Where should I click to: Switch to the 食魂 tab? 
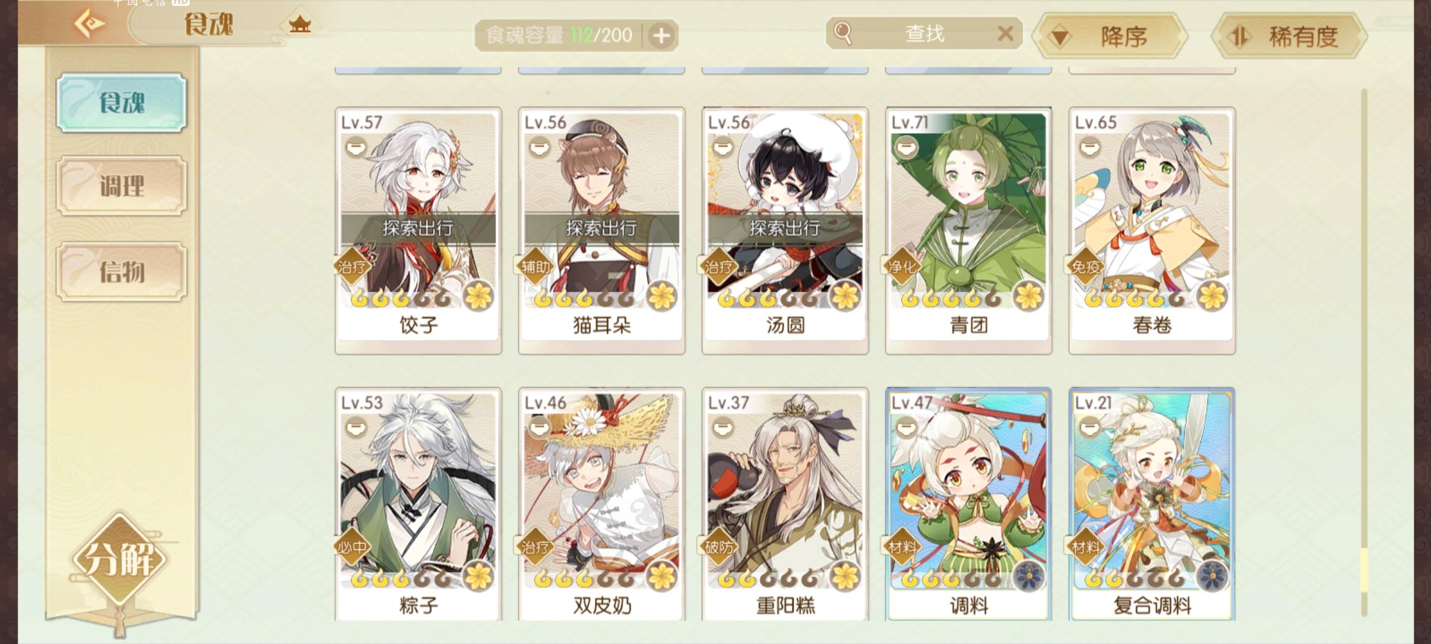click(122, 103)
